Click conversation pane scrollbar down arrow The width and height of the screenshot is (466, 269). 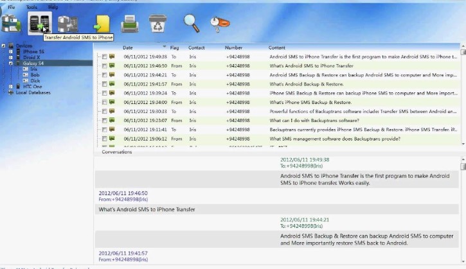coord(463,261)
